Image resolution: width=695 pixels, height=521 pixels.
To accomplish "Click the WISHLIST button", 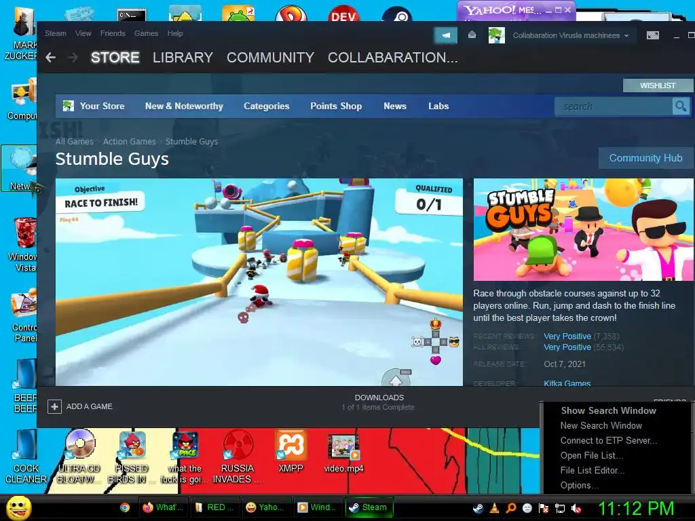I will (658, 85).
